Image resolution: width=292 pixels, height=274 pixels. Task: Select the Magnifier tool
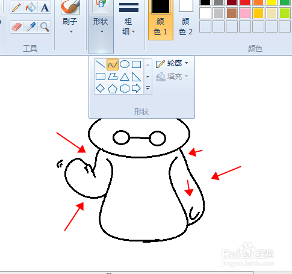tap(45, 27)
